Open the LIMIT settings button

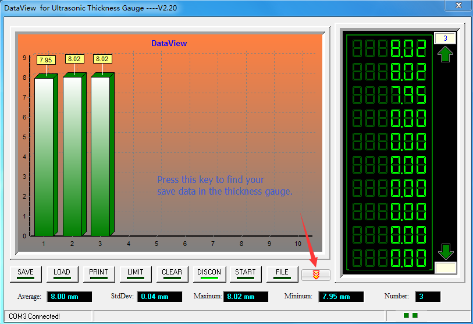tap(136, 274)
